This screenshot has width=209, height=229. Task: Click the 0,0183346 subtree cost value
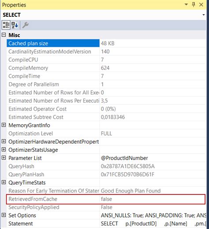[113, 117]
